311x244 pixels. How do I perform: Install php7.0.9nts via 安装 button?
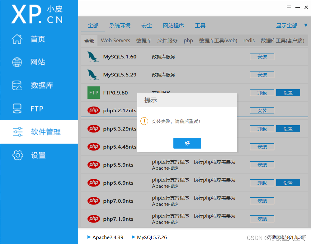tap(262, 201)
